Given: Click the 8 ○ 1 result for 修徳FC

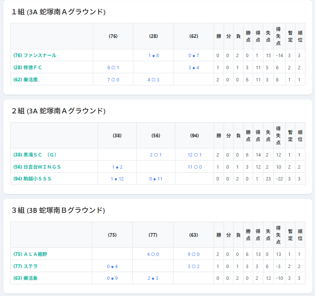Looking at the screenshot, I should tap(113, 67).
